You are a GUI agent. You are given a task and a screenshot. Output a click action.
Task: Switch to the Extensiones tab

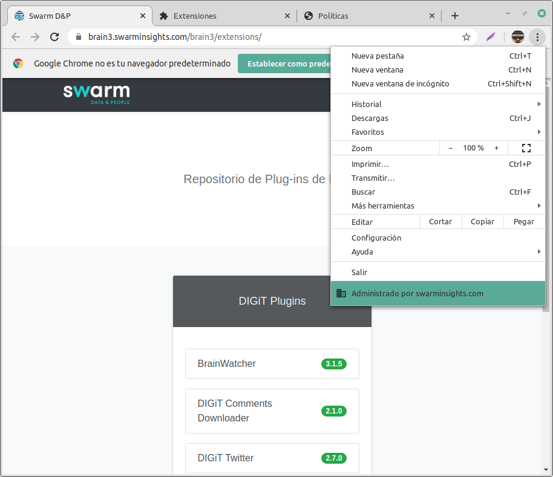point(224,16)
